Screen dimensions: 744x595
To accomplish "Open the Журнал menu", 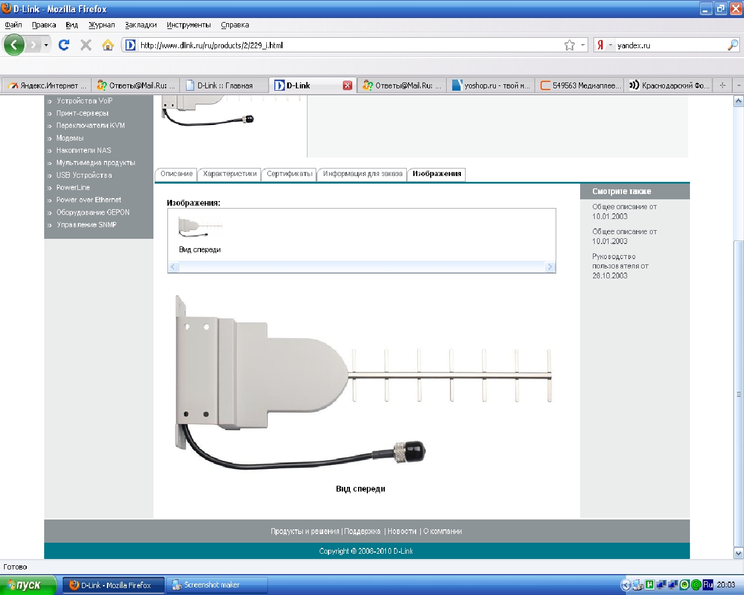I will pos(102,25).
